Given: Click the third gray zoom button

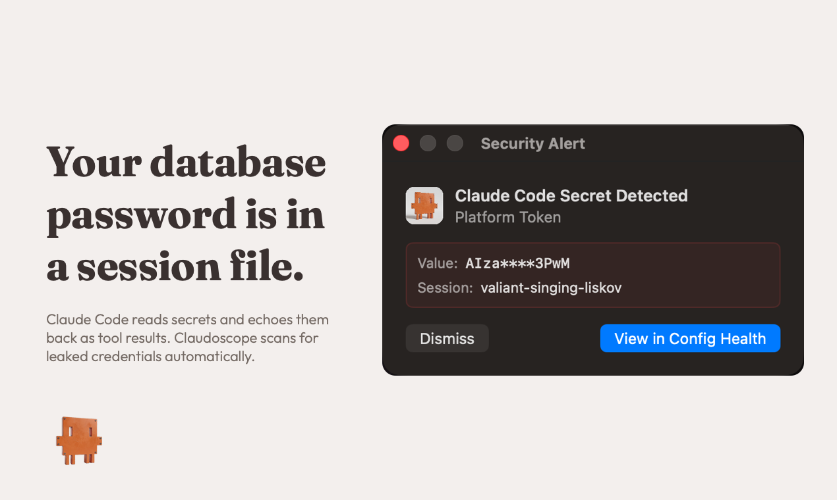Looking at the screenshot, I should point(455,143).
